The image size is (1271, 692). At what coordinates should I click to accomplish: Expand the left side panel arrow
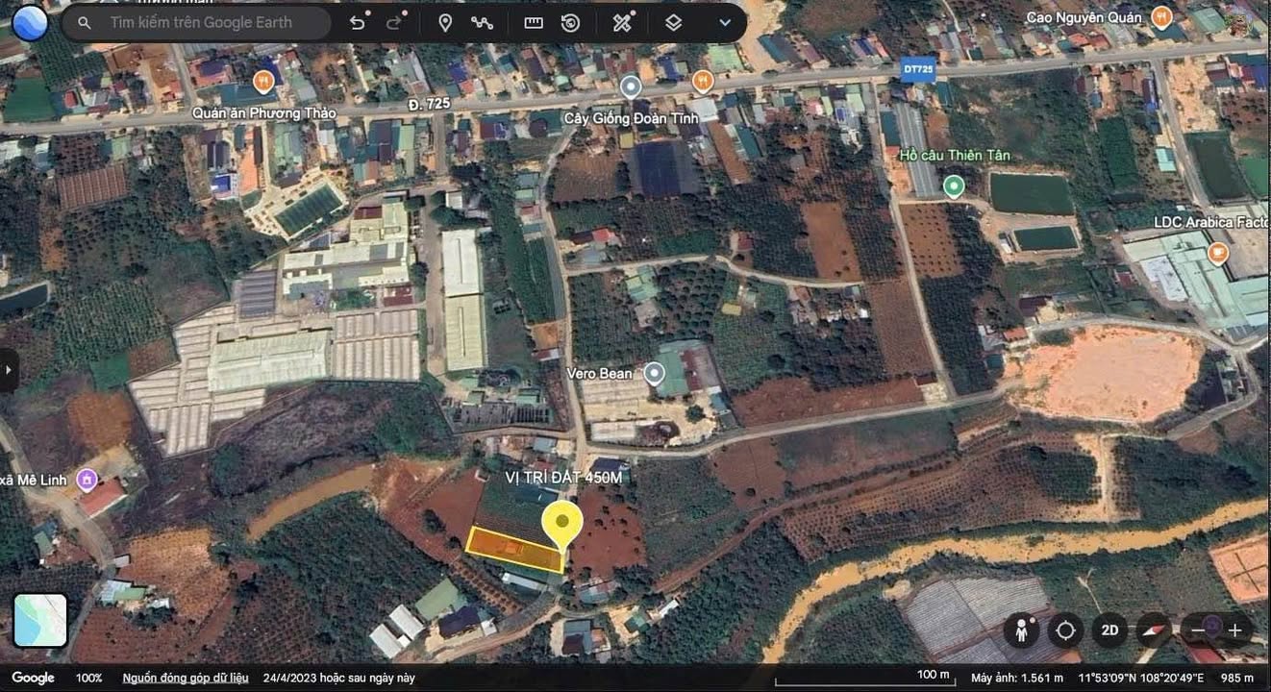(x=10, y=370)
